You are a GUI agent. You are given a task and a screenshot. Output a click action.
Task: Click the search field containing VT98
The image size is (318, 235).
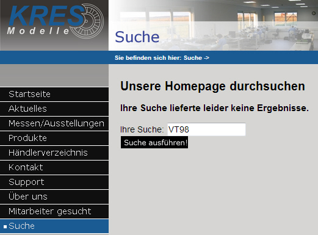click(x=206, y=129)
